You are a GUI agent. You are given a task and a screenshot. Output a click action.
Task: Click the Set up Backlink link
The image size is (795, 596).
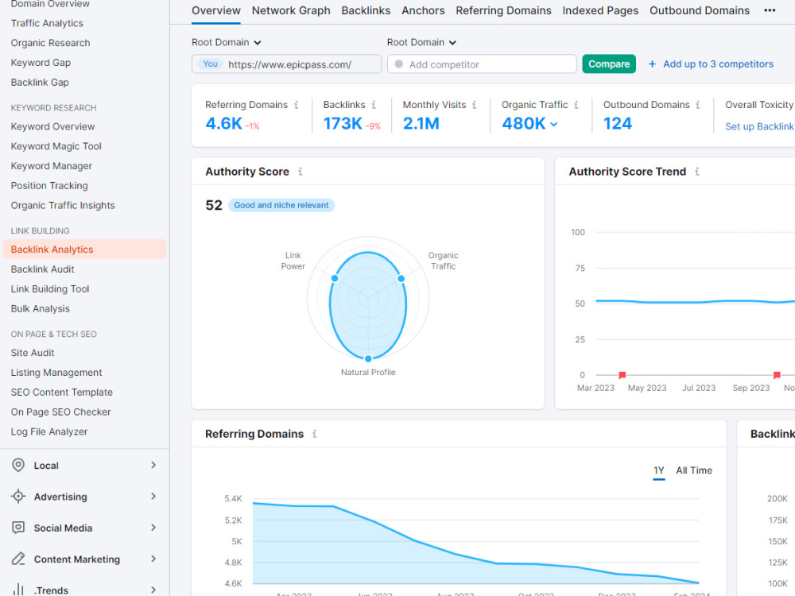[759, 126]
